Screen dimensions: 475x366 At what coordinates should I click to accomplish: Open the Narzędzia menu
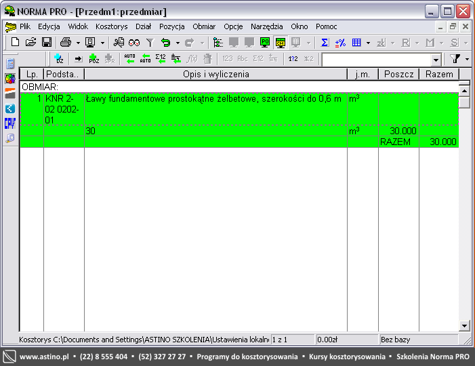point(266,26)
